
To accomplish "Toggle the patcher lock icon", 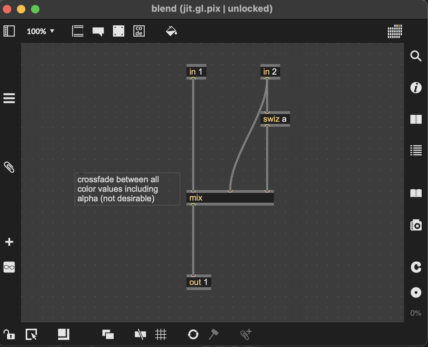I will click(9, 334).
